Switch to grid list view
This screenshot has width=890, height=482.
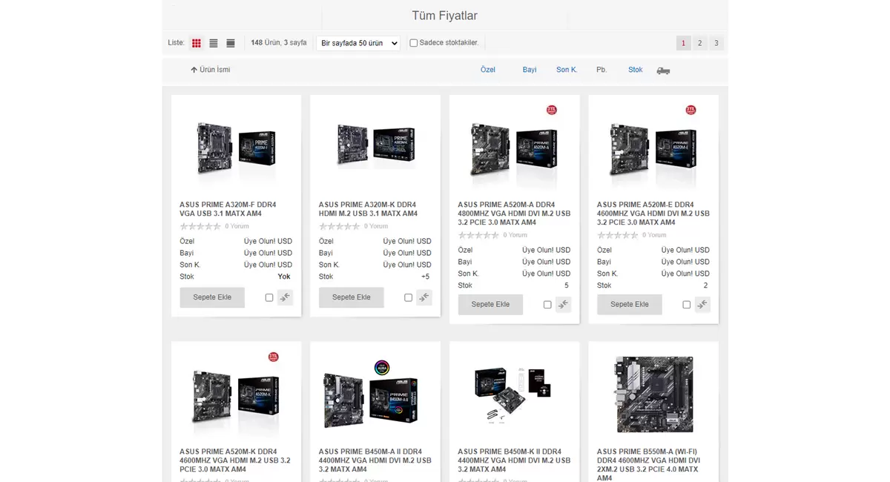click(x=197, y=43)
